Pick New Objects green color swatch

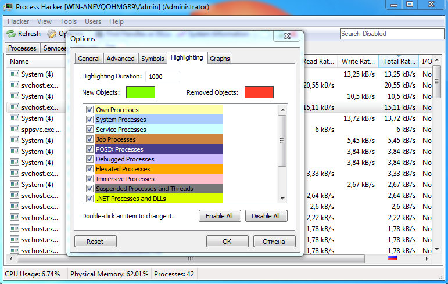pos(141,92)
